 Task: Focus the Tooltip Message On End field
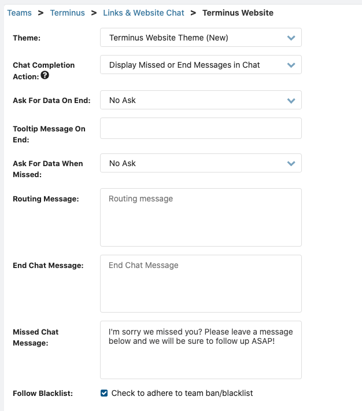[x=201, y=128]
